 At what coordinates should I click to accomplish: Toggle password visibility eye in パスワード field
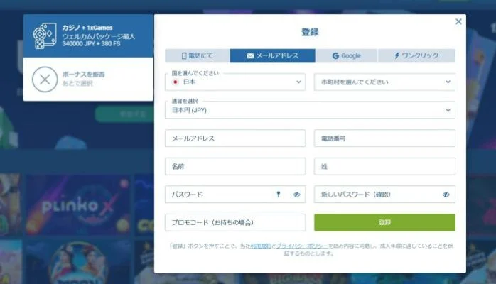296,195
